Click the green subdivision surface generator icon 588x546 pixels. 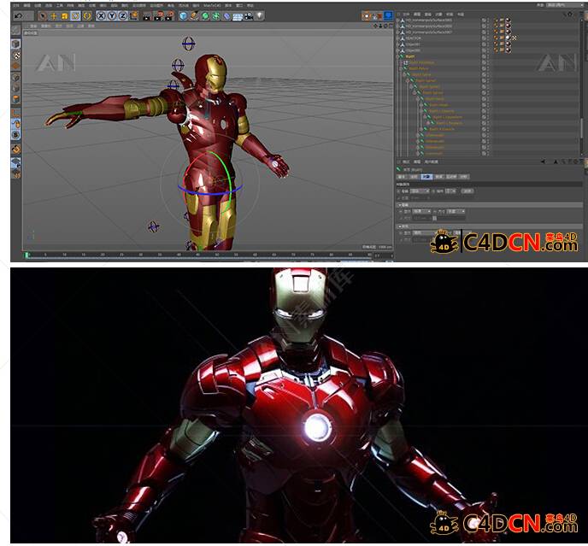click(x=205, y=15)
